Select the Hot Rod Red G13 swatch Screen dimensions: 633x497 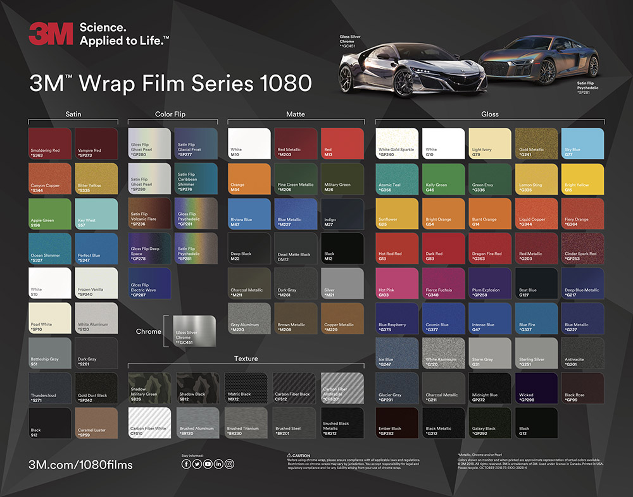[398, 248]
